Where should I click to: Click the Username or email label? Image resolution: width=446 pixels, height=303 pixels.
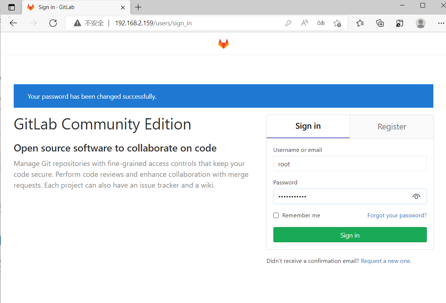point(298,150)
